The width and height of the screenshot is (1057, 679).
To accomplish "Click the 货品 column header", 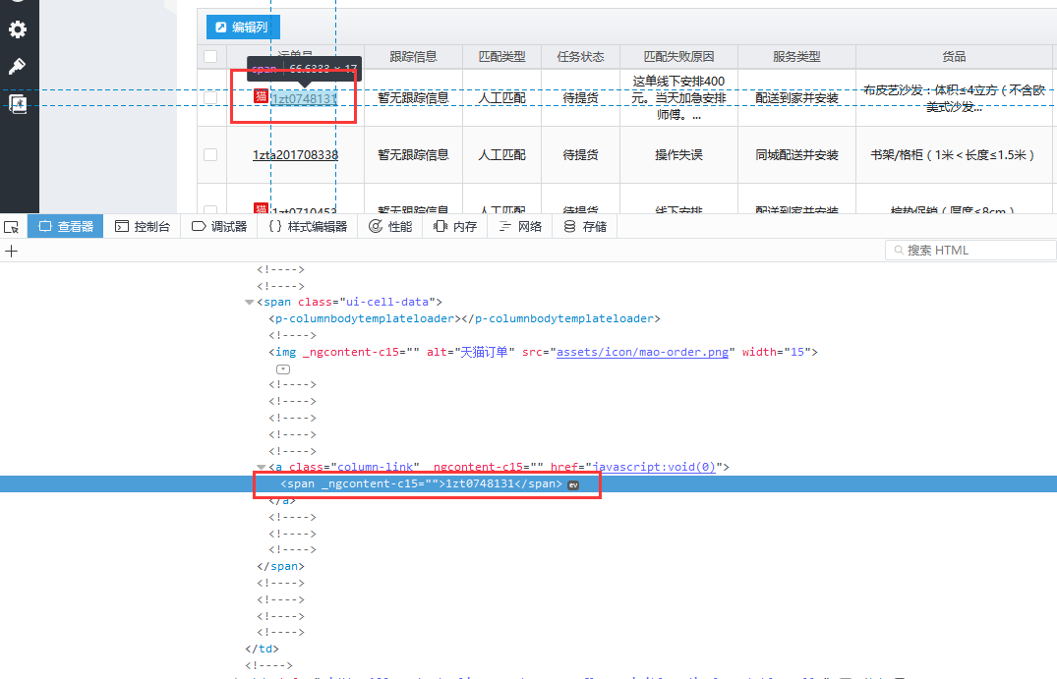I will pos(954,57).
